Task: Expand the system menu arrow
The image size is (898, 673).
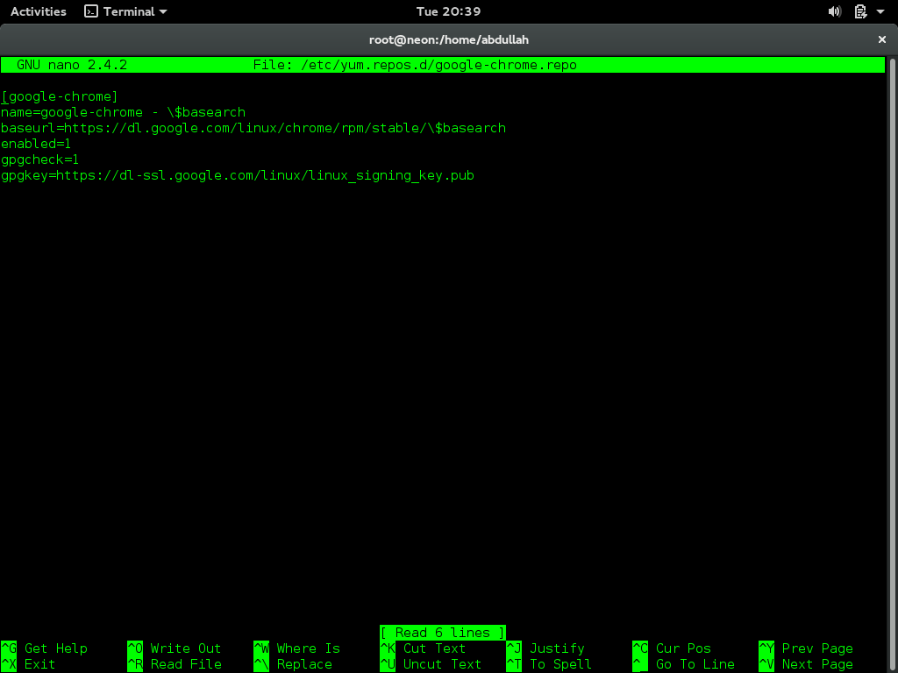Action: coord(880,11)
